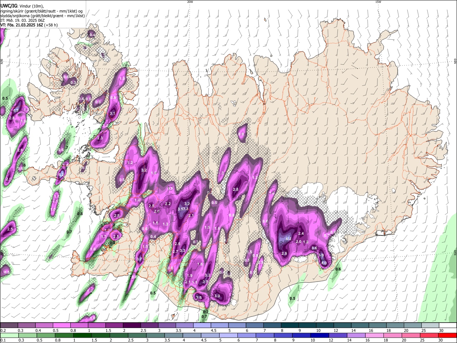Viewport: 457px width, 343px height.
Task: Click the "2.2" precipitation value on the map
Action: point(168,204)
